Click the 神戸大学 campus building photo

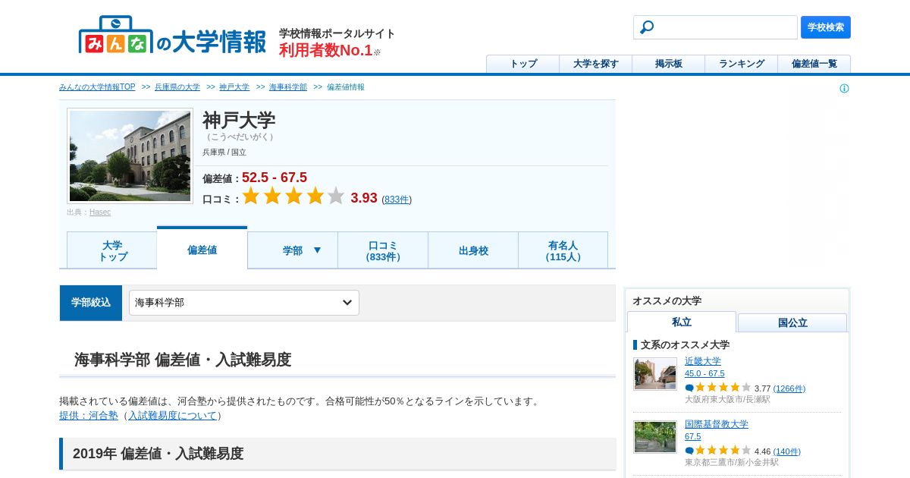coord(130,156)
